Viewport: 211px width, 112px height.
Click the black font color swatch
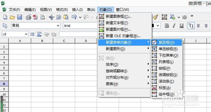(x=153, y=26)
